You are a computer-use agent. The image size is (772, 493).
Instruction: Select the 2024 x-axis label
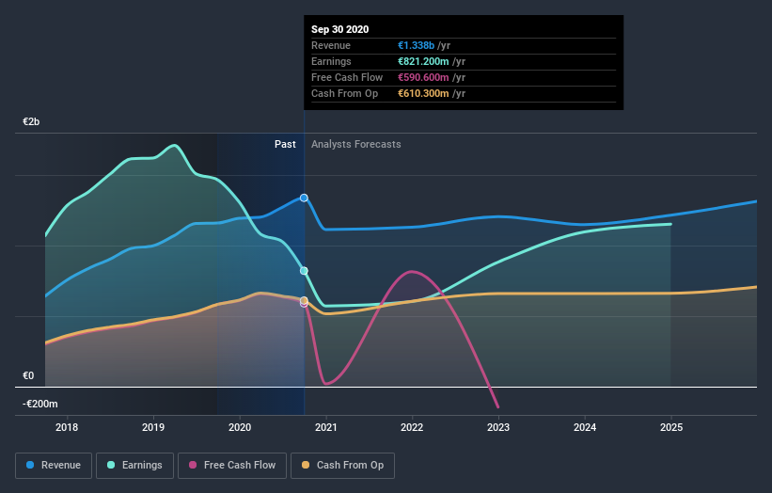point(585,427)
